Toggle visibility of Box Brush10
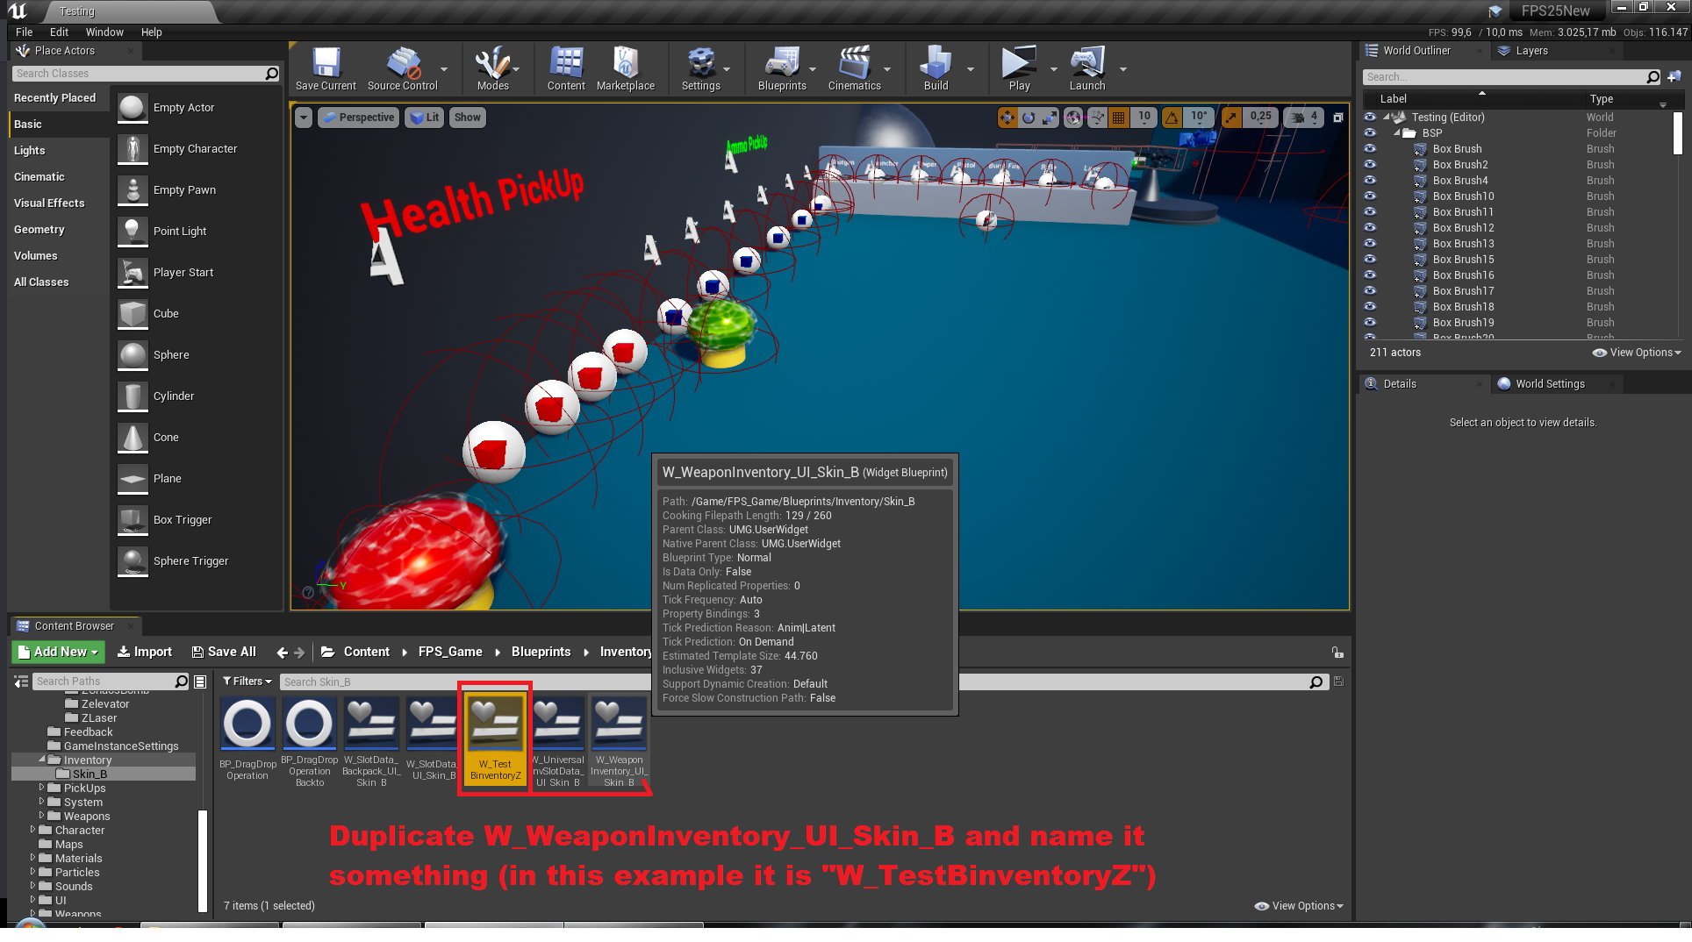The width and height of the screenshot is (1692, 942). pos(1370,196)
